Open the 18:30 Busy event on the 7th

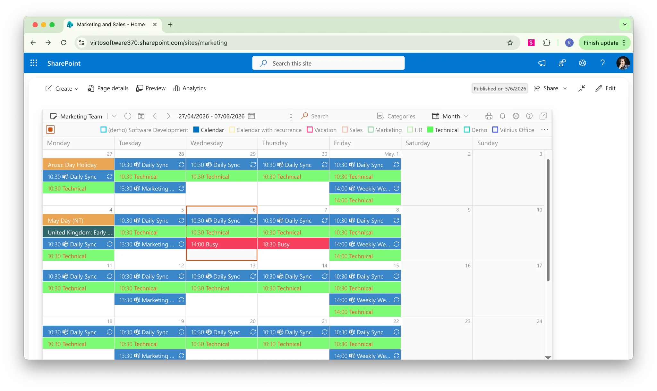294,244
